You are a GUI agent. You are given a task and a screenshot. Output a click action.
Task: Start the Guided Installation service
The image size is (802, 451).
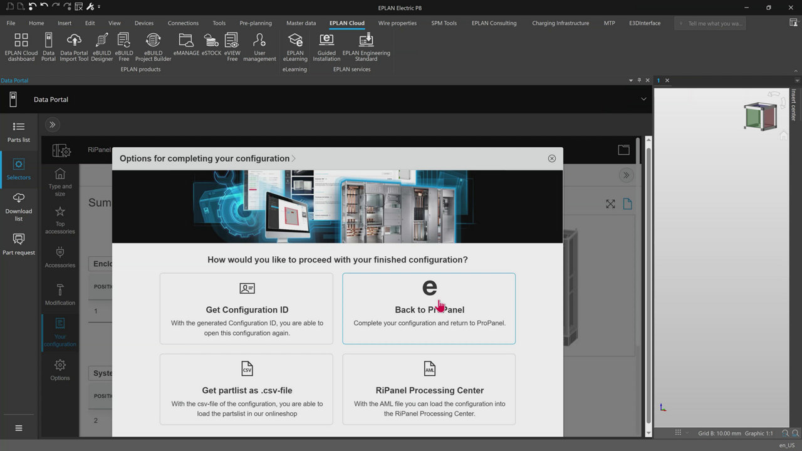(326, 47)
